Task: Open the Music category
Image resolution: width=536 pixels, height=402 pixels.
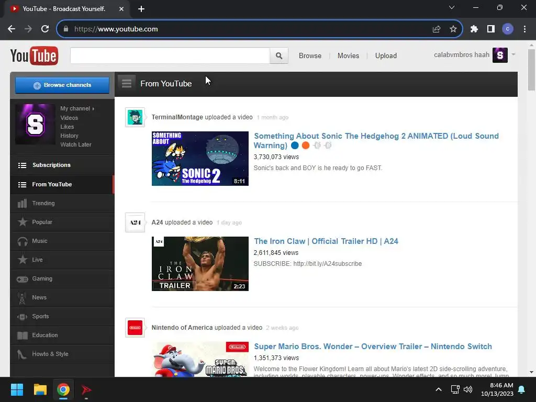Action: pyautogui.click(x=62, y=241)
